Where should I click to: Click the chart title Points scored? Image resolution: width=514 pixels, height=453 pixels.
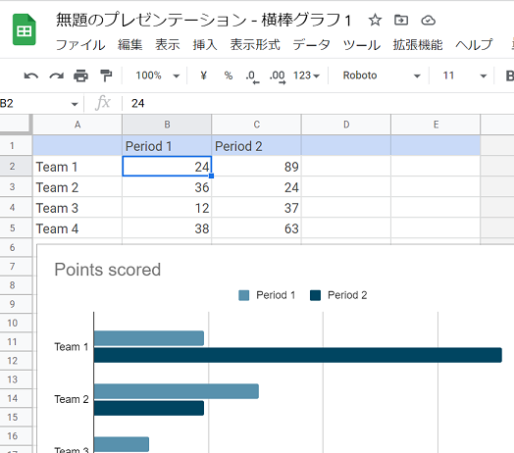pyautogui.click(x=108, y=270)
